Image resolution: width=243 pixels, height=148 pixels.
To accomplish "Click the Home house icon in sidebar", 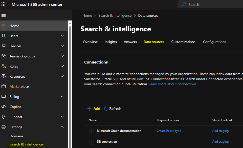I will pyautogui.click(x=4, y=26).
